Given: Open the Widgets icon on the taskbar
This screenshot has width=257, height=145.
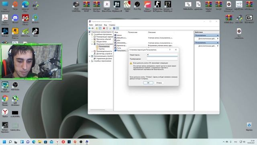Looking at the screenshot, I should [22, 142].
